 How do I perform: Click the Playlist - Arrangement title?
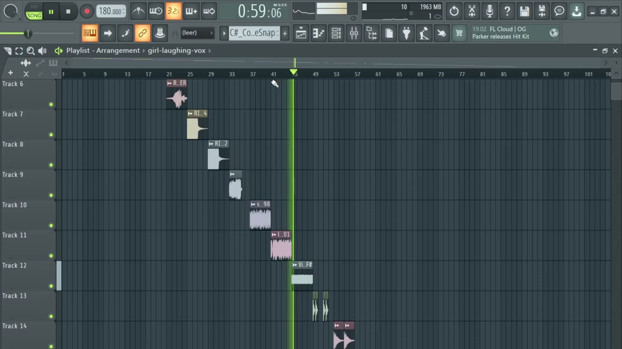(103, 50)
